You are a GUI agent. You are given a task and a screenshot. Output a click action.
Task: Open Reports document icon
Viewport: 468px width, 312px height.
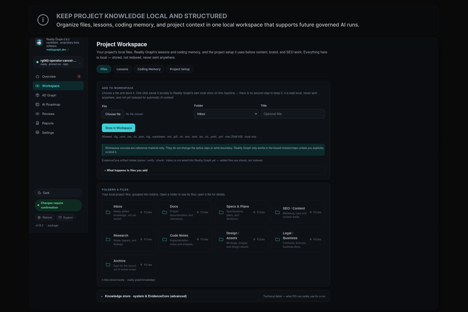pos(37,123)
